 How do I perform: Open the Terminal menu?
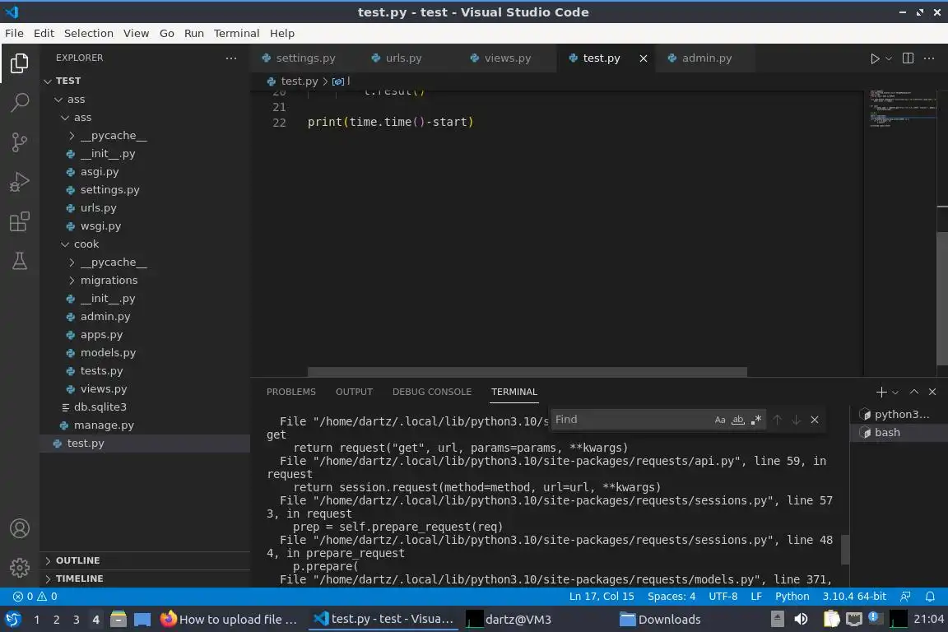click(236, 33)
